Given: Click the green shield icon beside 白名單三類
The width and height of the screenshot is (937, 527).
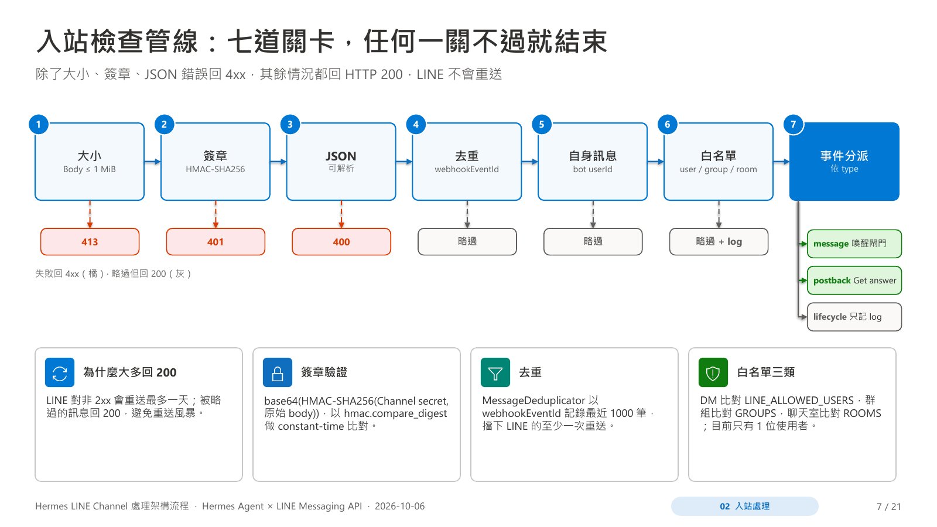Looking at the screenshot, I should tap(713, 372).
